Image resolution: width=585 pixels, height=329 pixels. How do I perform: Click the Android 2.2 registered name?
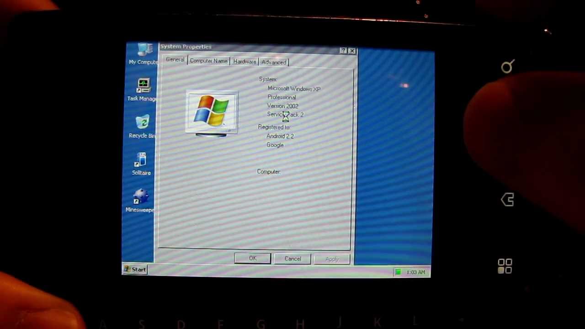click(280, 136)
